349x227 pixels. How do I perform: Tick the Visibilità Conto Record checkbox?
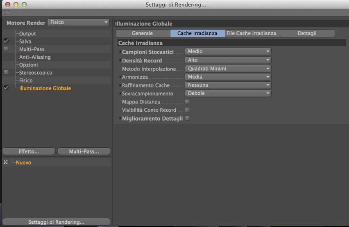pyautogui.click(x=188, y=110)
